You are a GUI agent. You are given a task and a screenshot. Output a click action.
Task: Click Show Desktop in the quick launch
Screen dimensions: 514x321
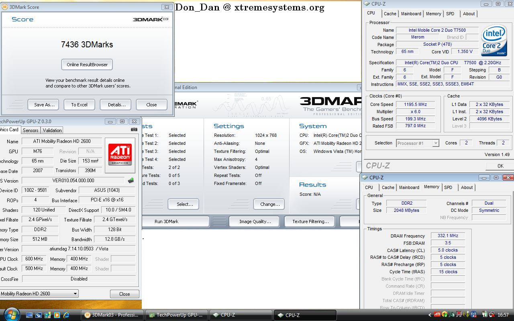(29, 315)
